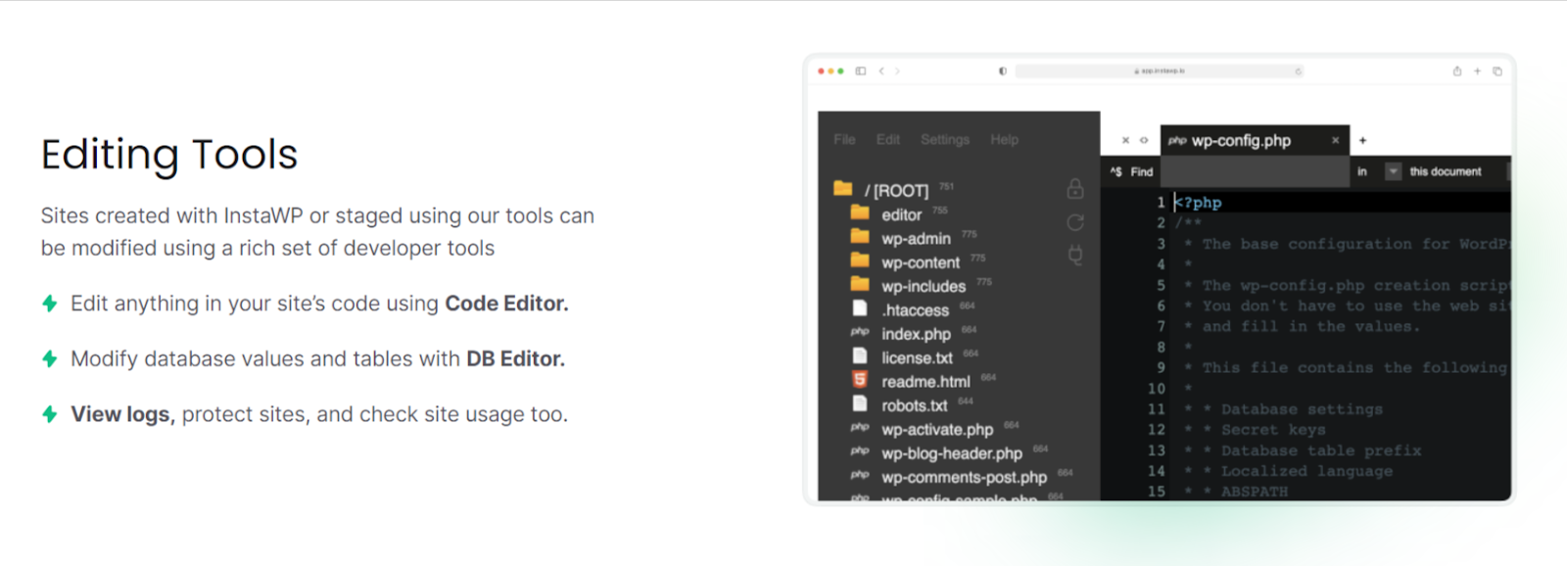Click the browser sidebar toggle icon
This screenshot has height=566, width=1567.
point(861,71)
